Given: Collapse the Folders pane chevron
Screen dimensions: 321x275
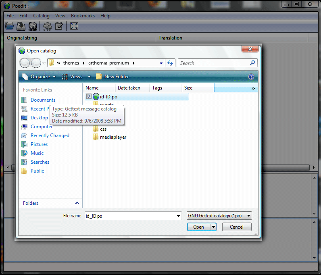Looking at the screenshot, I should tap(77, 203).
